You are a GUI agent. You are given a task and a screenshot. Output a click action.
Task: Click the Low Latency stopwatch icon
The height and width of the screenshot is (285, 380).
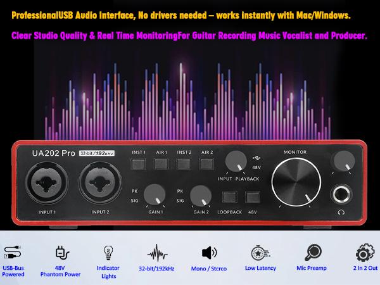click(x=260, y=253)
